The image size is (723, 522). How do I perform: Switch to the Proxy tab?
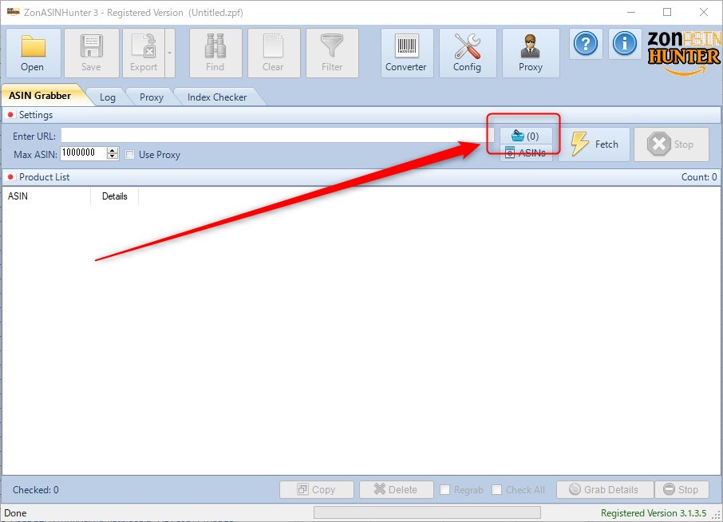152,97
